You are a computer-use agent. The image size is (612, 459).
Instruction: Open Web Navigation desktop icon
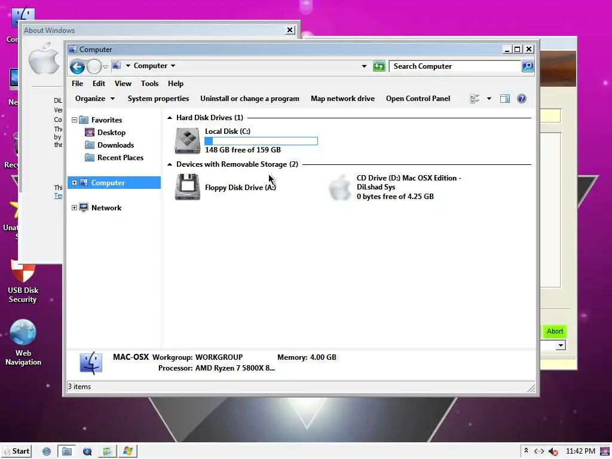[x=23, y=342]
